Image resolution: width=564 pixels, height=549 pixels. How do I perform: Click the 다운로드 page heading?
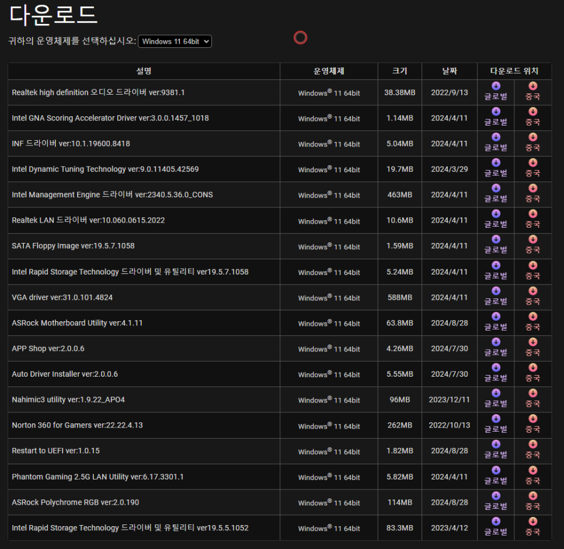[x=53, y=15]
